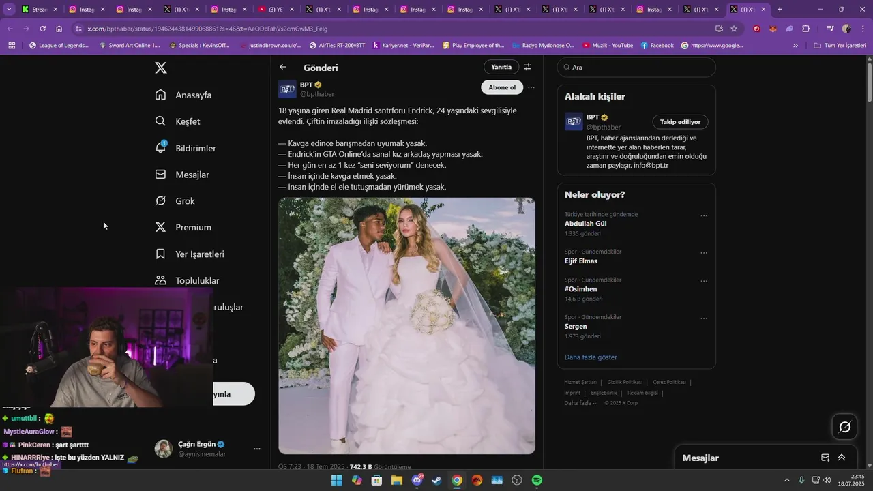The width and height of the screenshot is (873, 491).
Task: Click the X logo in the sidebar
Action: [x=161, y=68]
